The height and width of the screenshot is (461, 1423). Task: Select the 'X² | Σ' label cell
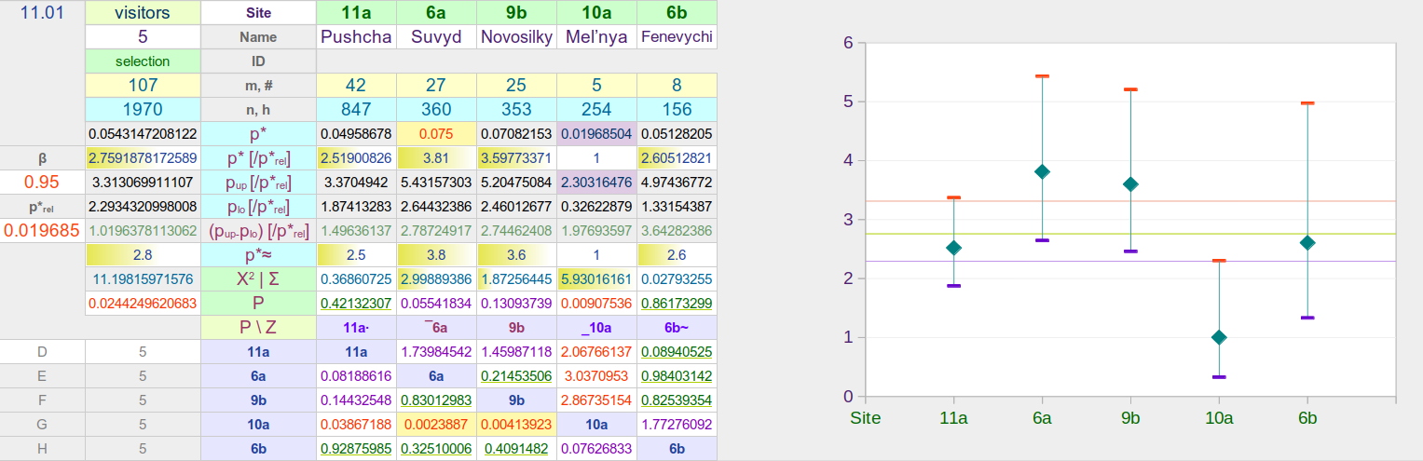258,278
